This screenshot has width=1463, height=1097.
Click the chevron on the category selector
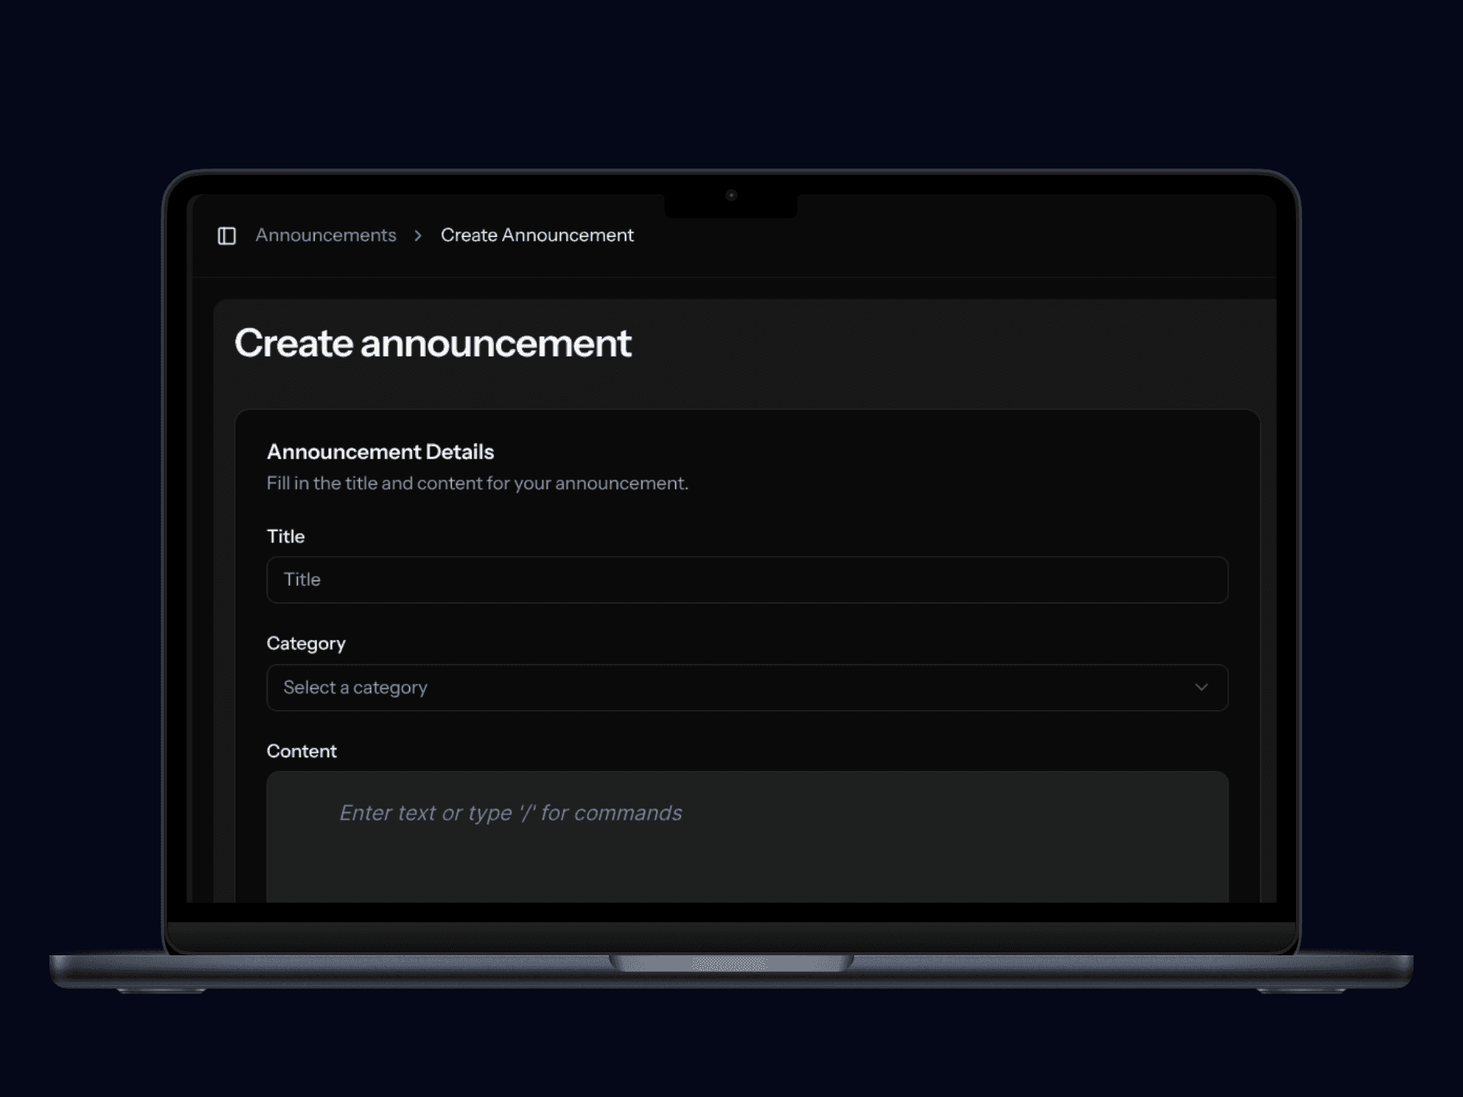[x=1201, y=687]
